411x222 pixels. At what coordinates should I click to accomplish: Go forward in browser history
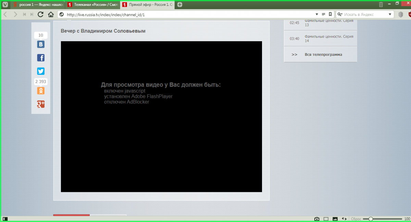tap(15, 14)
